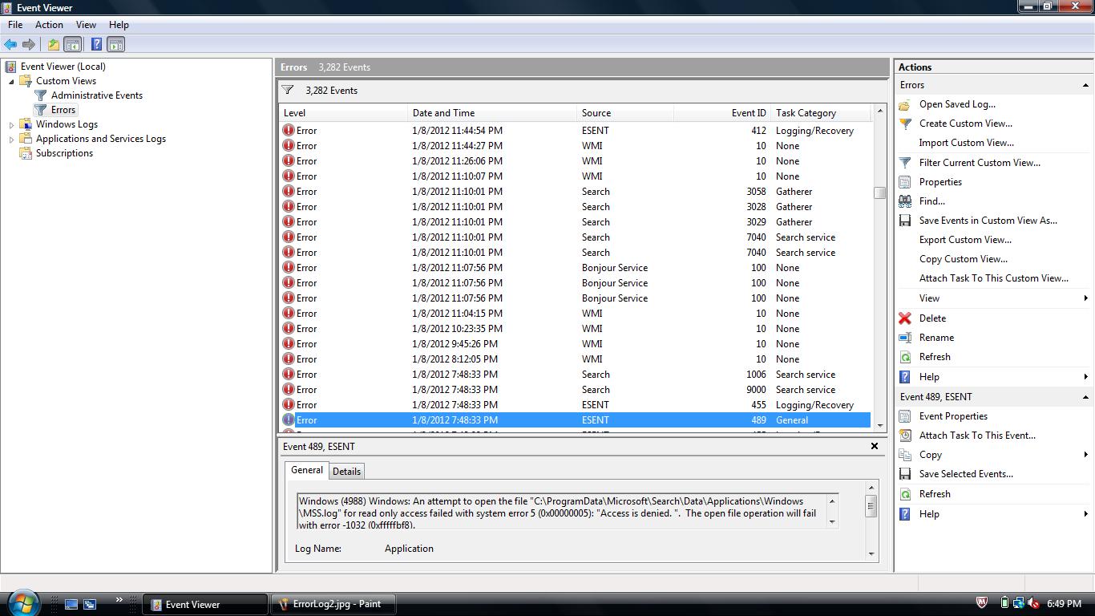Close the Event 489 preview pane
This screenshot has width=1095, height=616.
(x=875, y=446)
